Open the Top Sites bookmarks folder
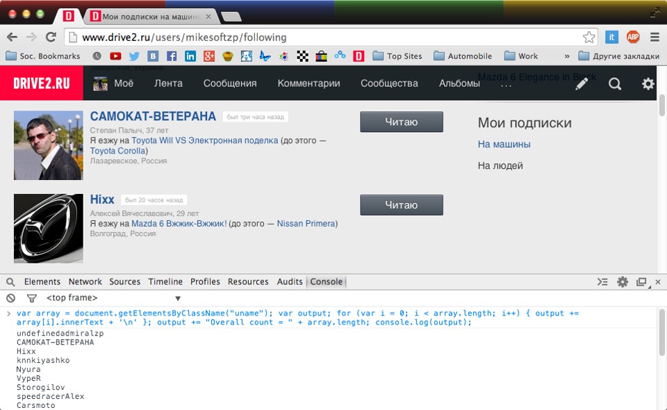Viewport: 667px width, 410px height. point(397,56)
